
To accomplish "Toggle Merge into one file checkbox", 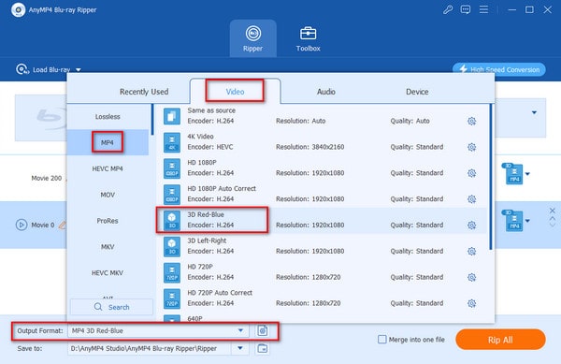I will point(382,340).
